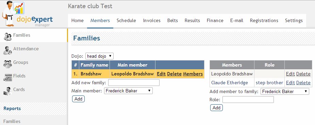Expand the Dojo head dojo dropdown
Viewport: 315px width, 125px height.
[99, 56]
